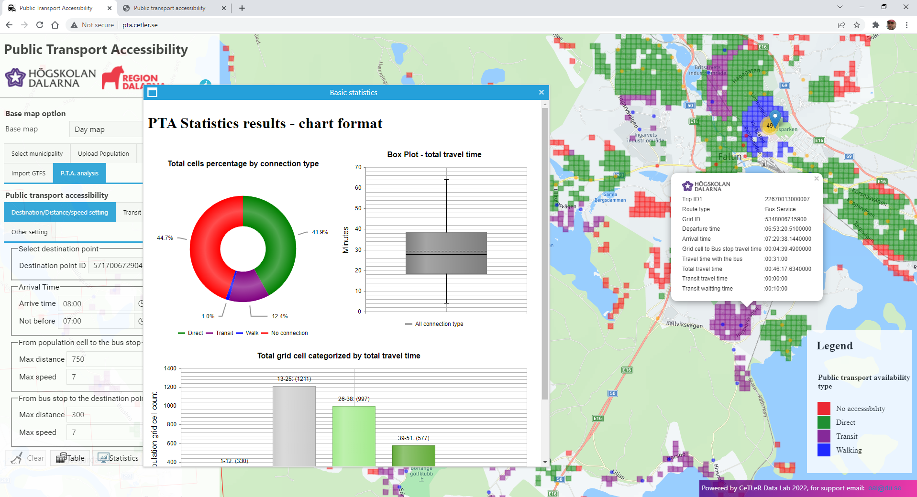
Task: Expand the browser tab search chevron
Action: pos(840,7)
